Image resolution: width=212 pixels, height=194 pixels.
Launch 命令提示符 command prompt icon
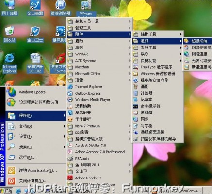tap(135, 106)
